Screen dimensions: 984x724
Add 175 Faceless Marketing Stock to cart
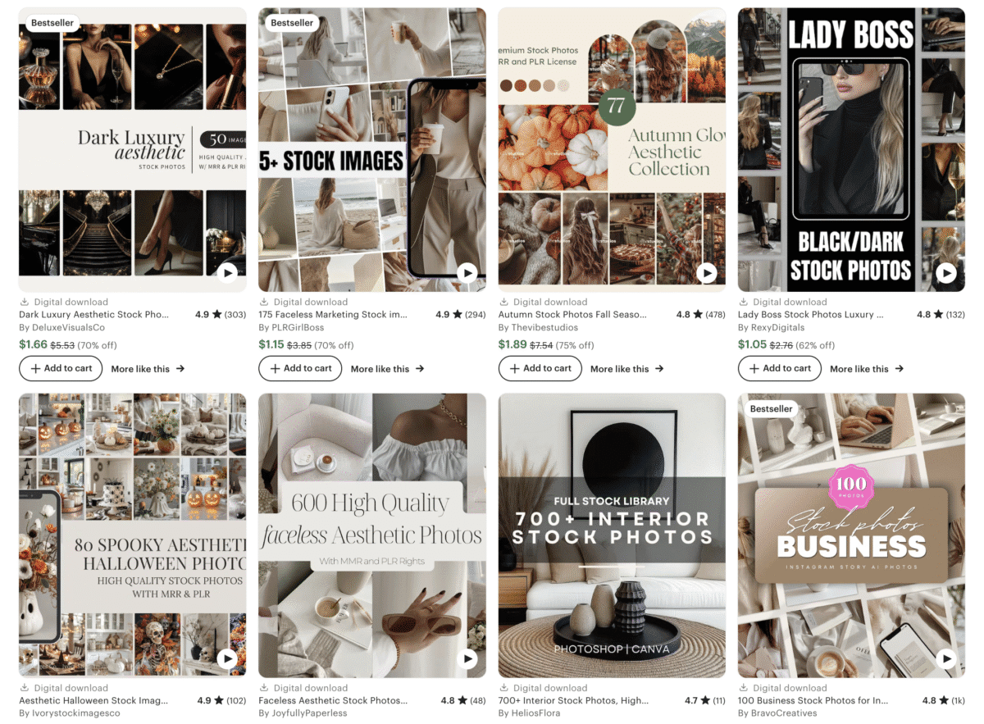[300, 369]
